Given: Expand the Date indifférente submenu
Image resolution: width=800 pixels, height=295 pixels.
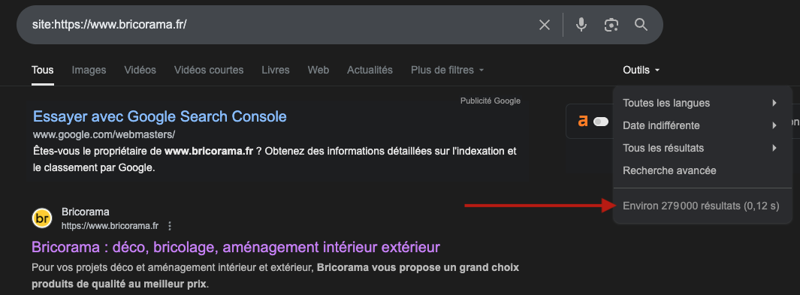Looking at the screenshot, I should [x=702, y=125].
